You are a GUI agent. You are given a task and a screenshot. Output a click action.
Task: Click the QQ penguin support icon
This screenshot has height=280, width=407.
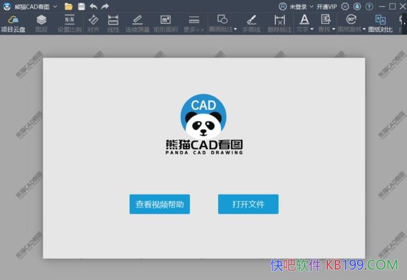pos(357,6)
